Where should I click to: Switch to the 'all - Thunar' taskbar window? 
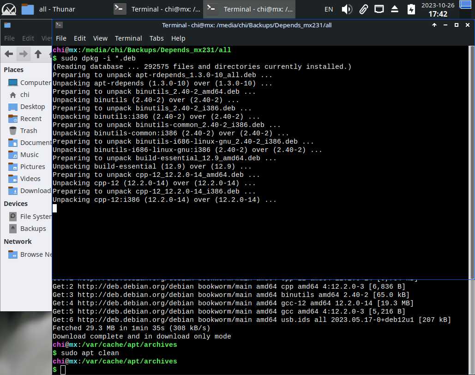tap(48, 9)
